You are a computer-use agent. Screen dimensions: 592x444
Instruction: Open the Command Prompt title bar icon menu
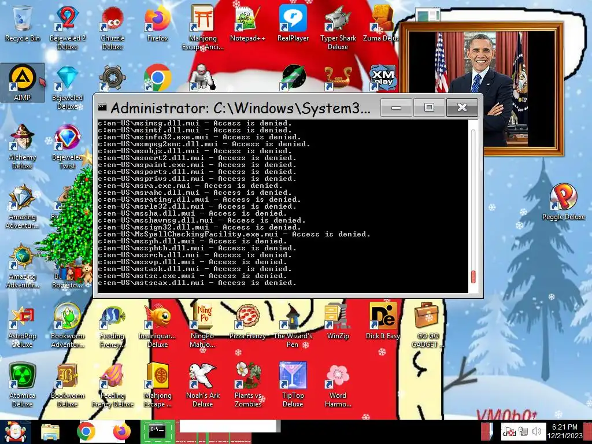tap(102, 108)
